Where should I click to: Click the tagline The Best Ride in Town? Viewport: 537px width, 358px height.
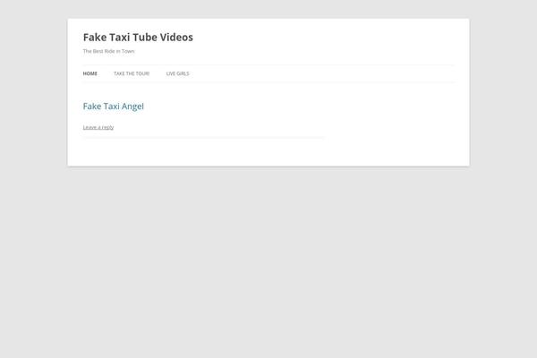tap(108, 51)
